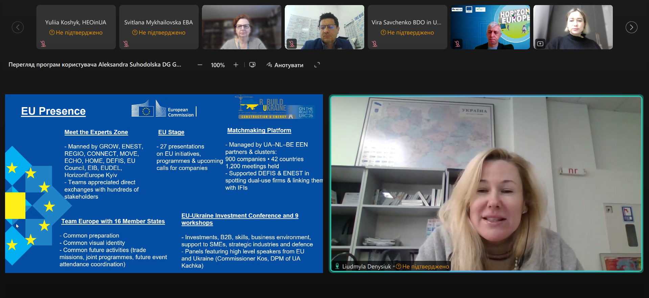Image resolution: width=649 pixels, height=298 pixels.
Task: Click muted mic icon on Yuliia Koshyk tile
Action: (x=43, y=44)
